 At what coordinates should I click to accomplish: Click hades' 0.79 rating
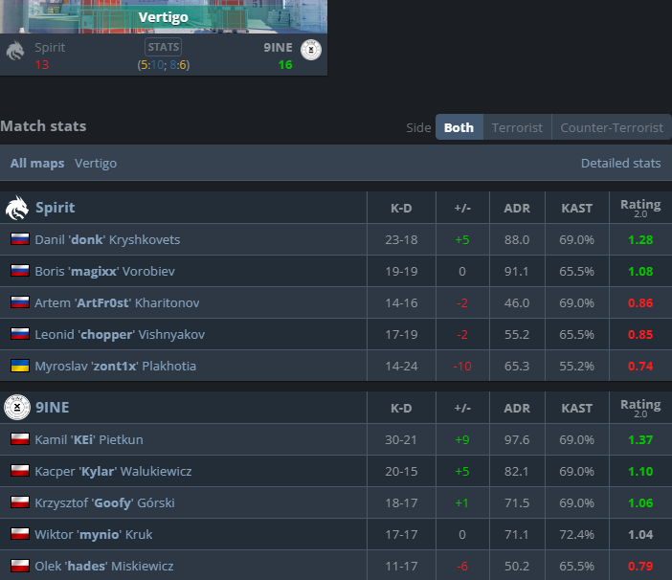[x=640, y=567]
